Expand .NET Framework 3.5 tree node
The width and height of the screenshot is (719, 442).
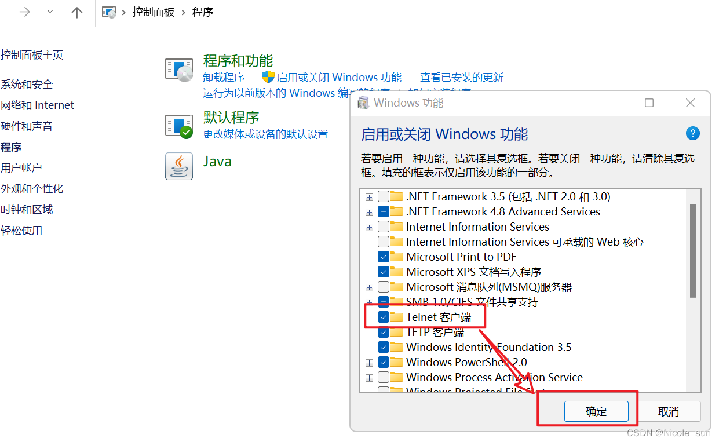369,197
